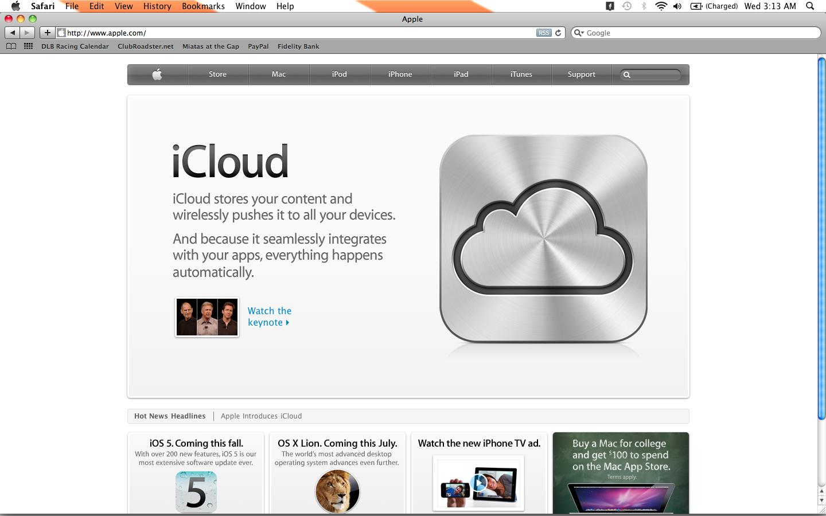Open the keynote presenters thumbnail
The image size is (826, 516).
(207, 316)
